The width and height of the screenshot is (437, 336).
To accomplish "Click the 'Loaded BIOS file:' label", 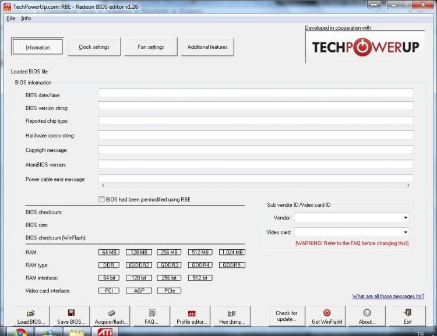I will [x=30, y=72].
